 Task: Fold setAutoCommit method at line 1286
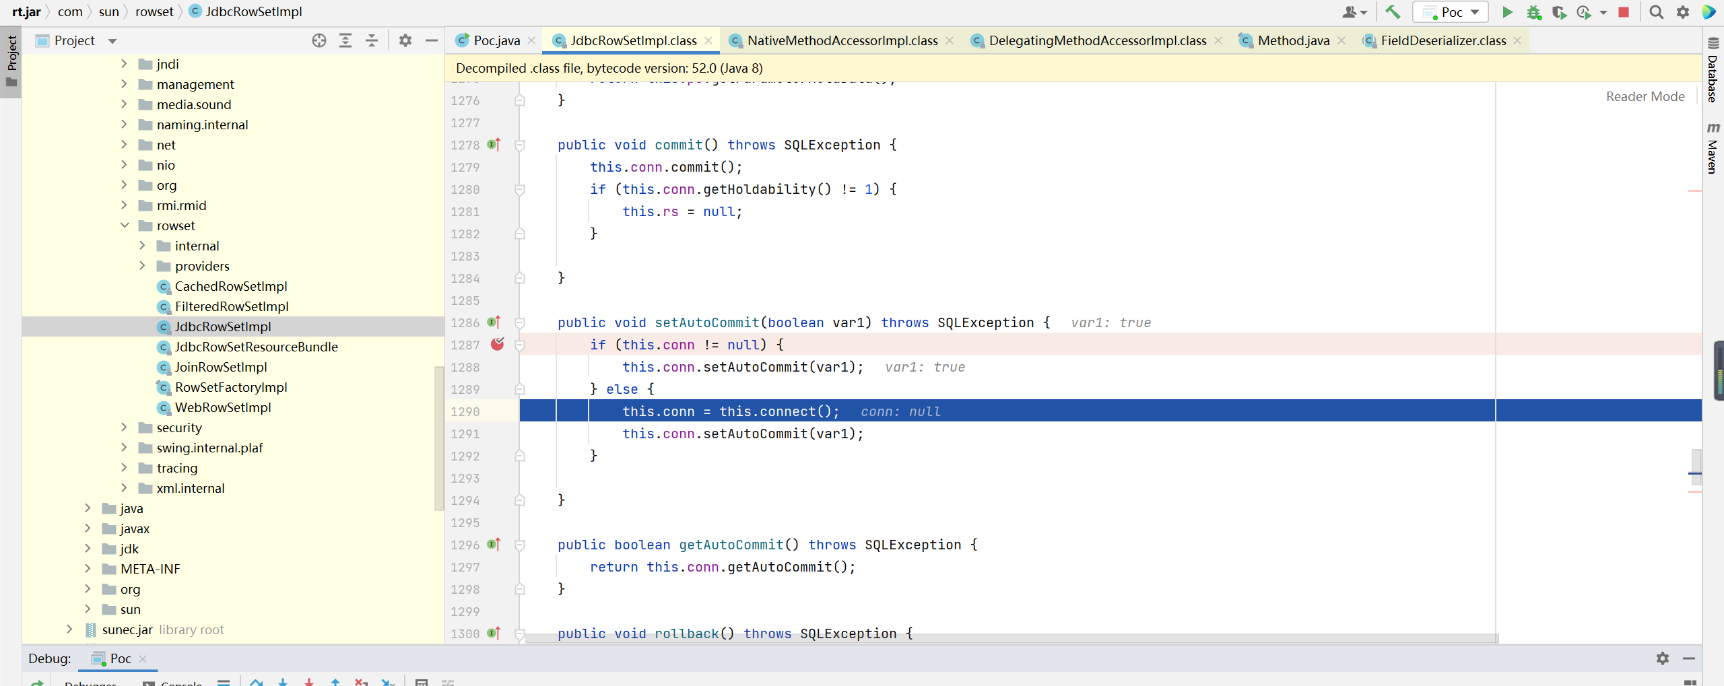point(520,322)
